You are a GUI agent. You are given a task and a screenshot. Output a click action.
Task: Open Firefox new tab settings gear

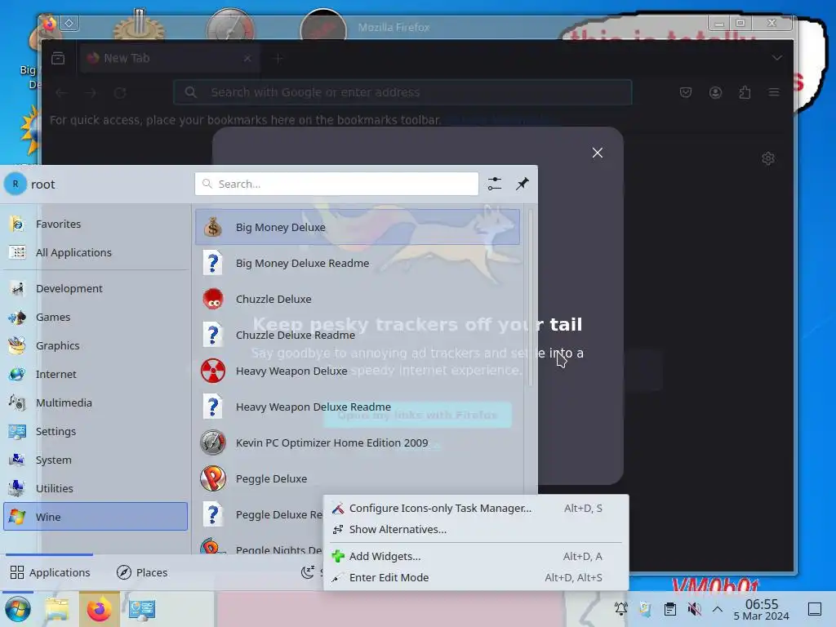click(767, 158)
